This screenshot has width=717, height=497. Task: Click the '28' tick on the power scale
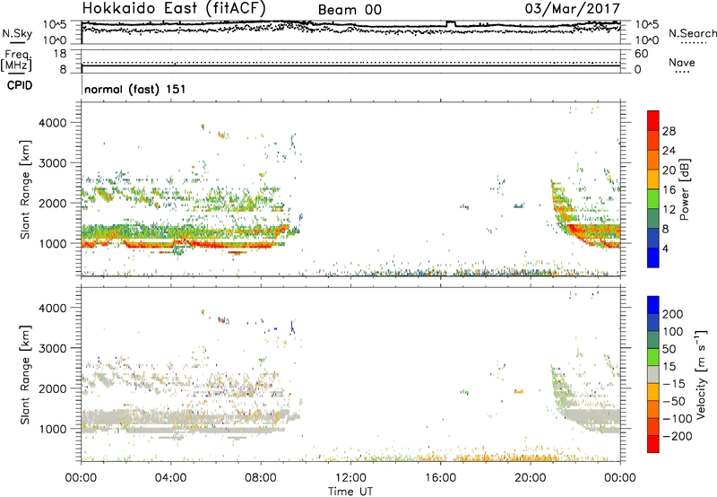pos(669,131)
